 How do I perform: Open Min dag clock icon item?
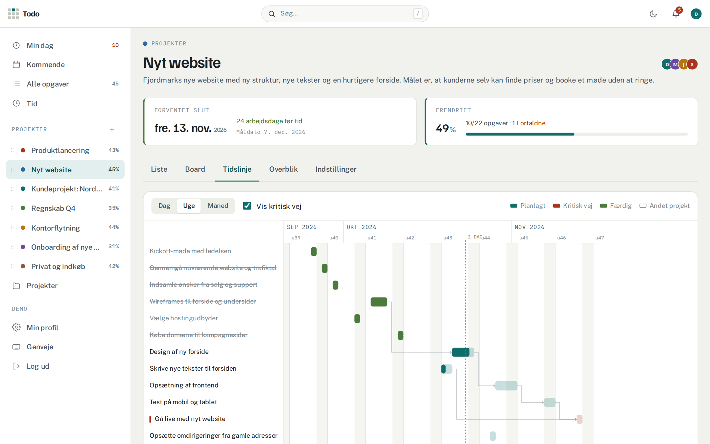[x=65, y=45]
